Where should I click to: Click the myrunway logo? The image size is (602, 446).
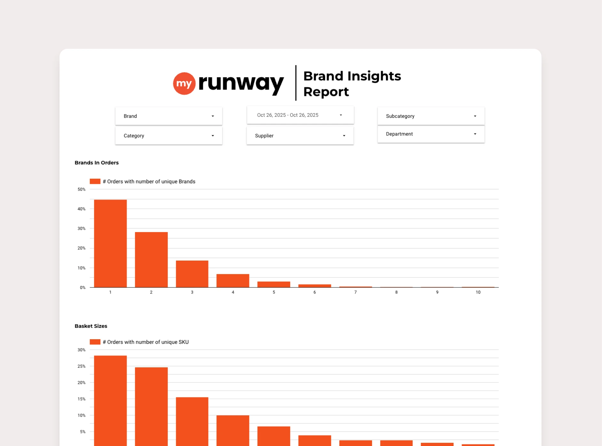[x=228, y=83]
